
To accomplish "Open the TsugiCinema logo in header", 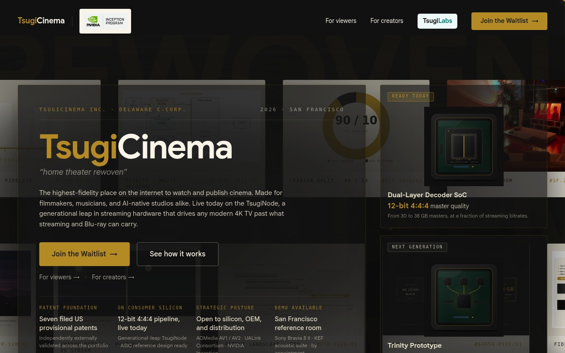I will click(41, 21).
